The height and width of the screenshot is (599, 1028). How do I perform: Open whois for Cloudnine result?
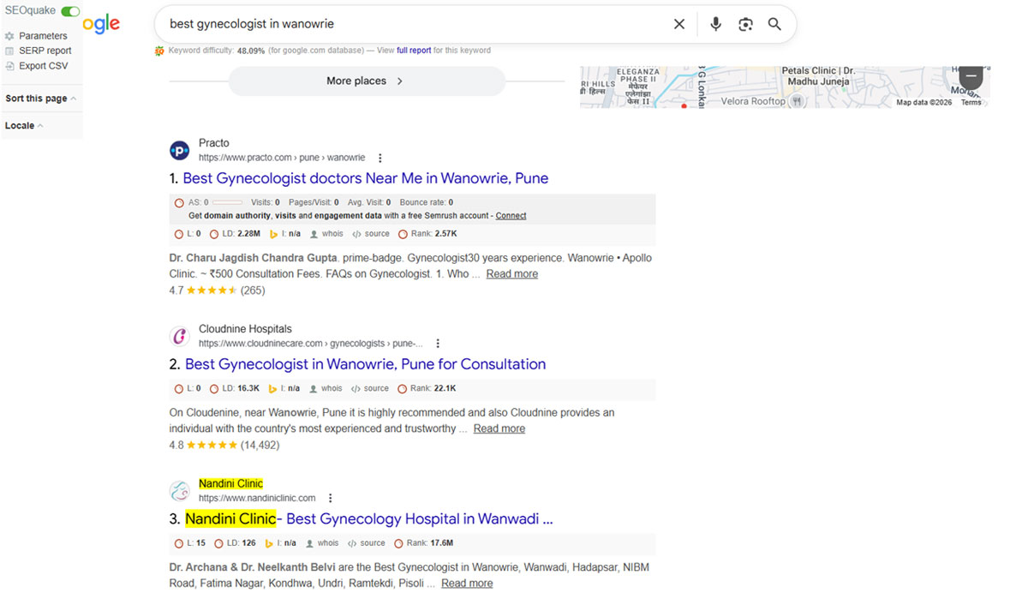326,389
